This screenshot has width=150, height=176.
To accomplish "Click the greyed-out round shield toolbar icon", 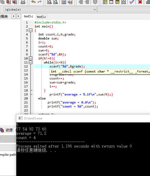I will 95,2.
